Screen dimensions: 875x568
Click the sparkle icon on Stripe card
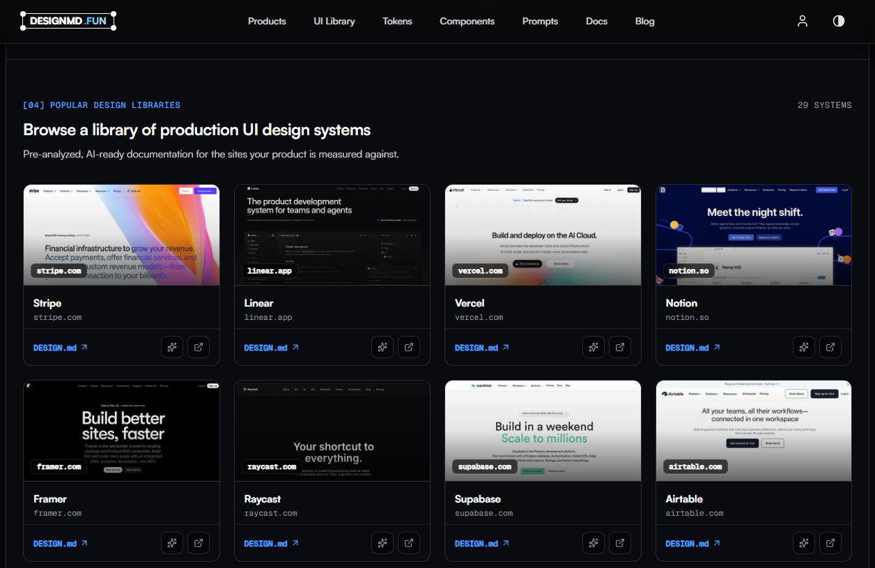coord(172,347)
